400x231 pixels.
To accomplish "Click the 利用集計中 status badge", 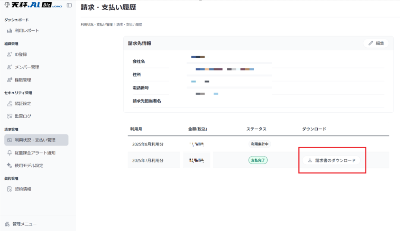I will click(x=259, y=144).
